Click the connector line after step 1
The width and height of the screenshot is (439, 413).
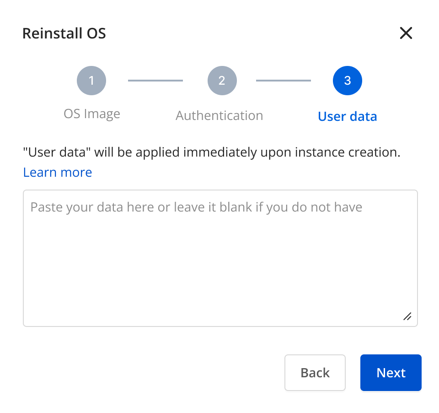[155, 81]
